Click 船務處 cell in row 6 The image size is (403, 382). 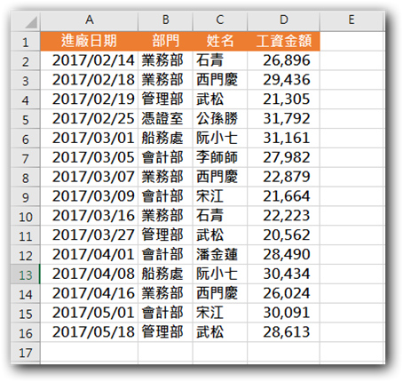[165, 138]
